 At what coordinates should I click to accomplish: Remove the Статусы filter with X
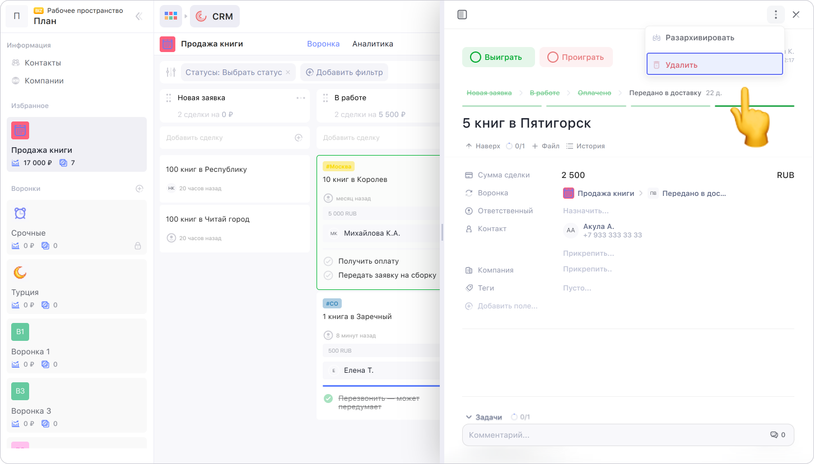[288, 72]
